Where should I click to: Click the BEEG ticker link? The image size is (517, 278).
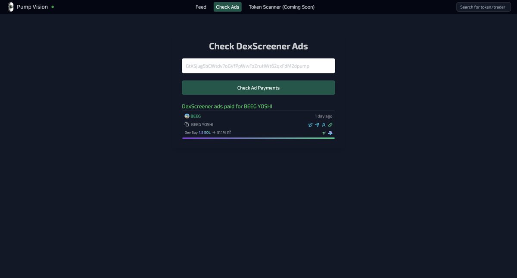pyautogui.click(x=196, y=116)
